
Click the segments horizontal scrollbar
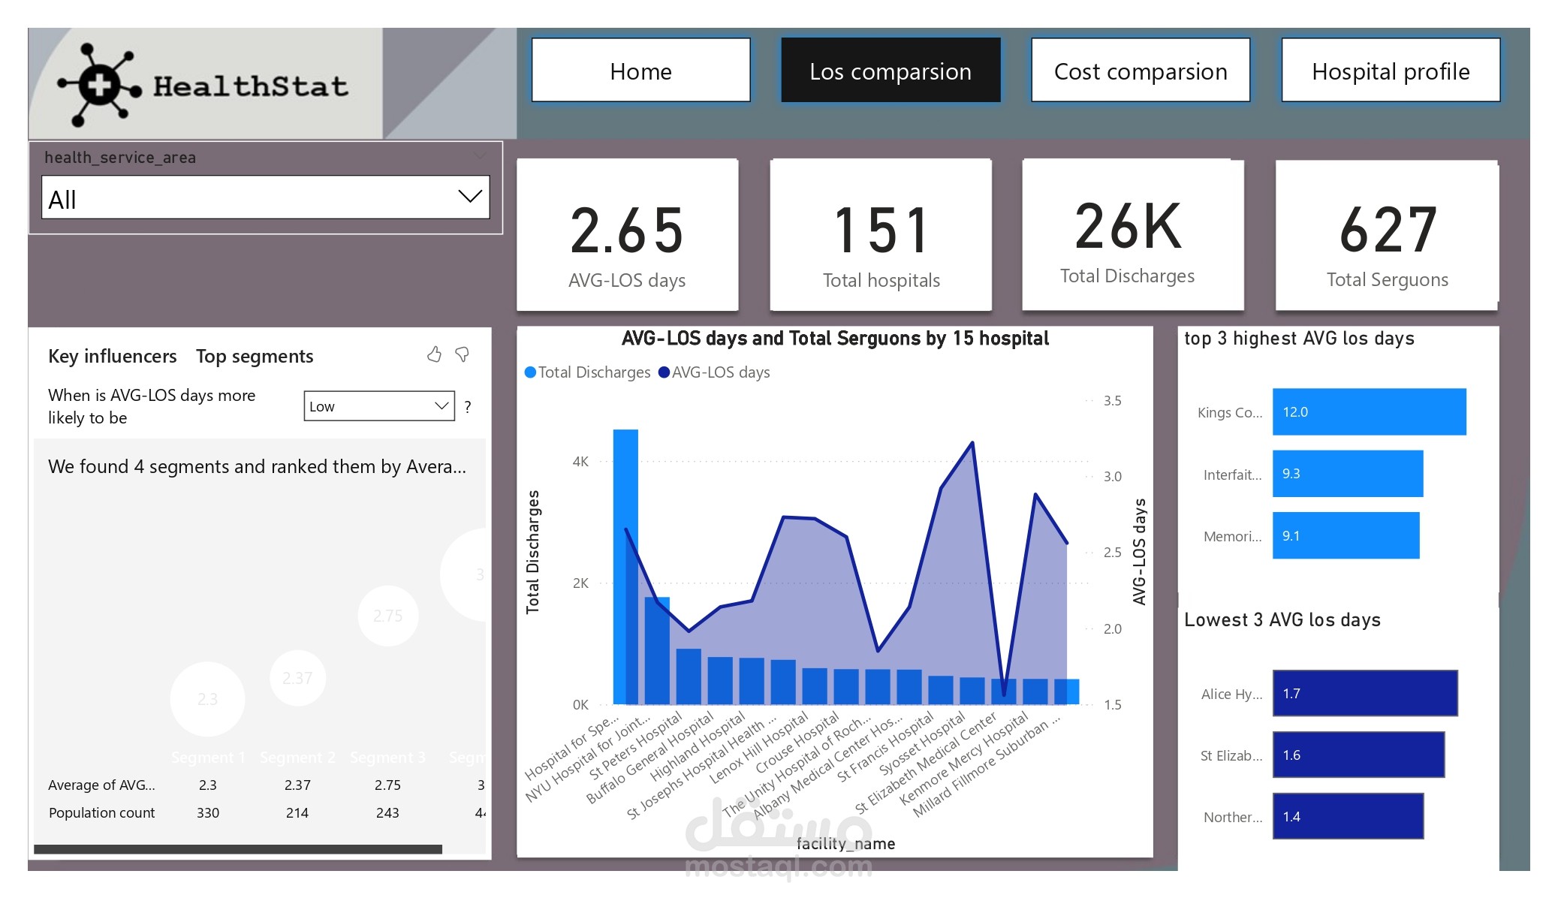click(238, 849)
